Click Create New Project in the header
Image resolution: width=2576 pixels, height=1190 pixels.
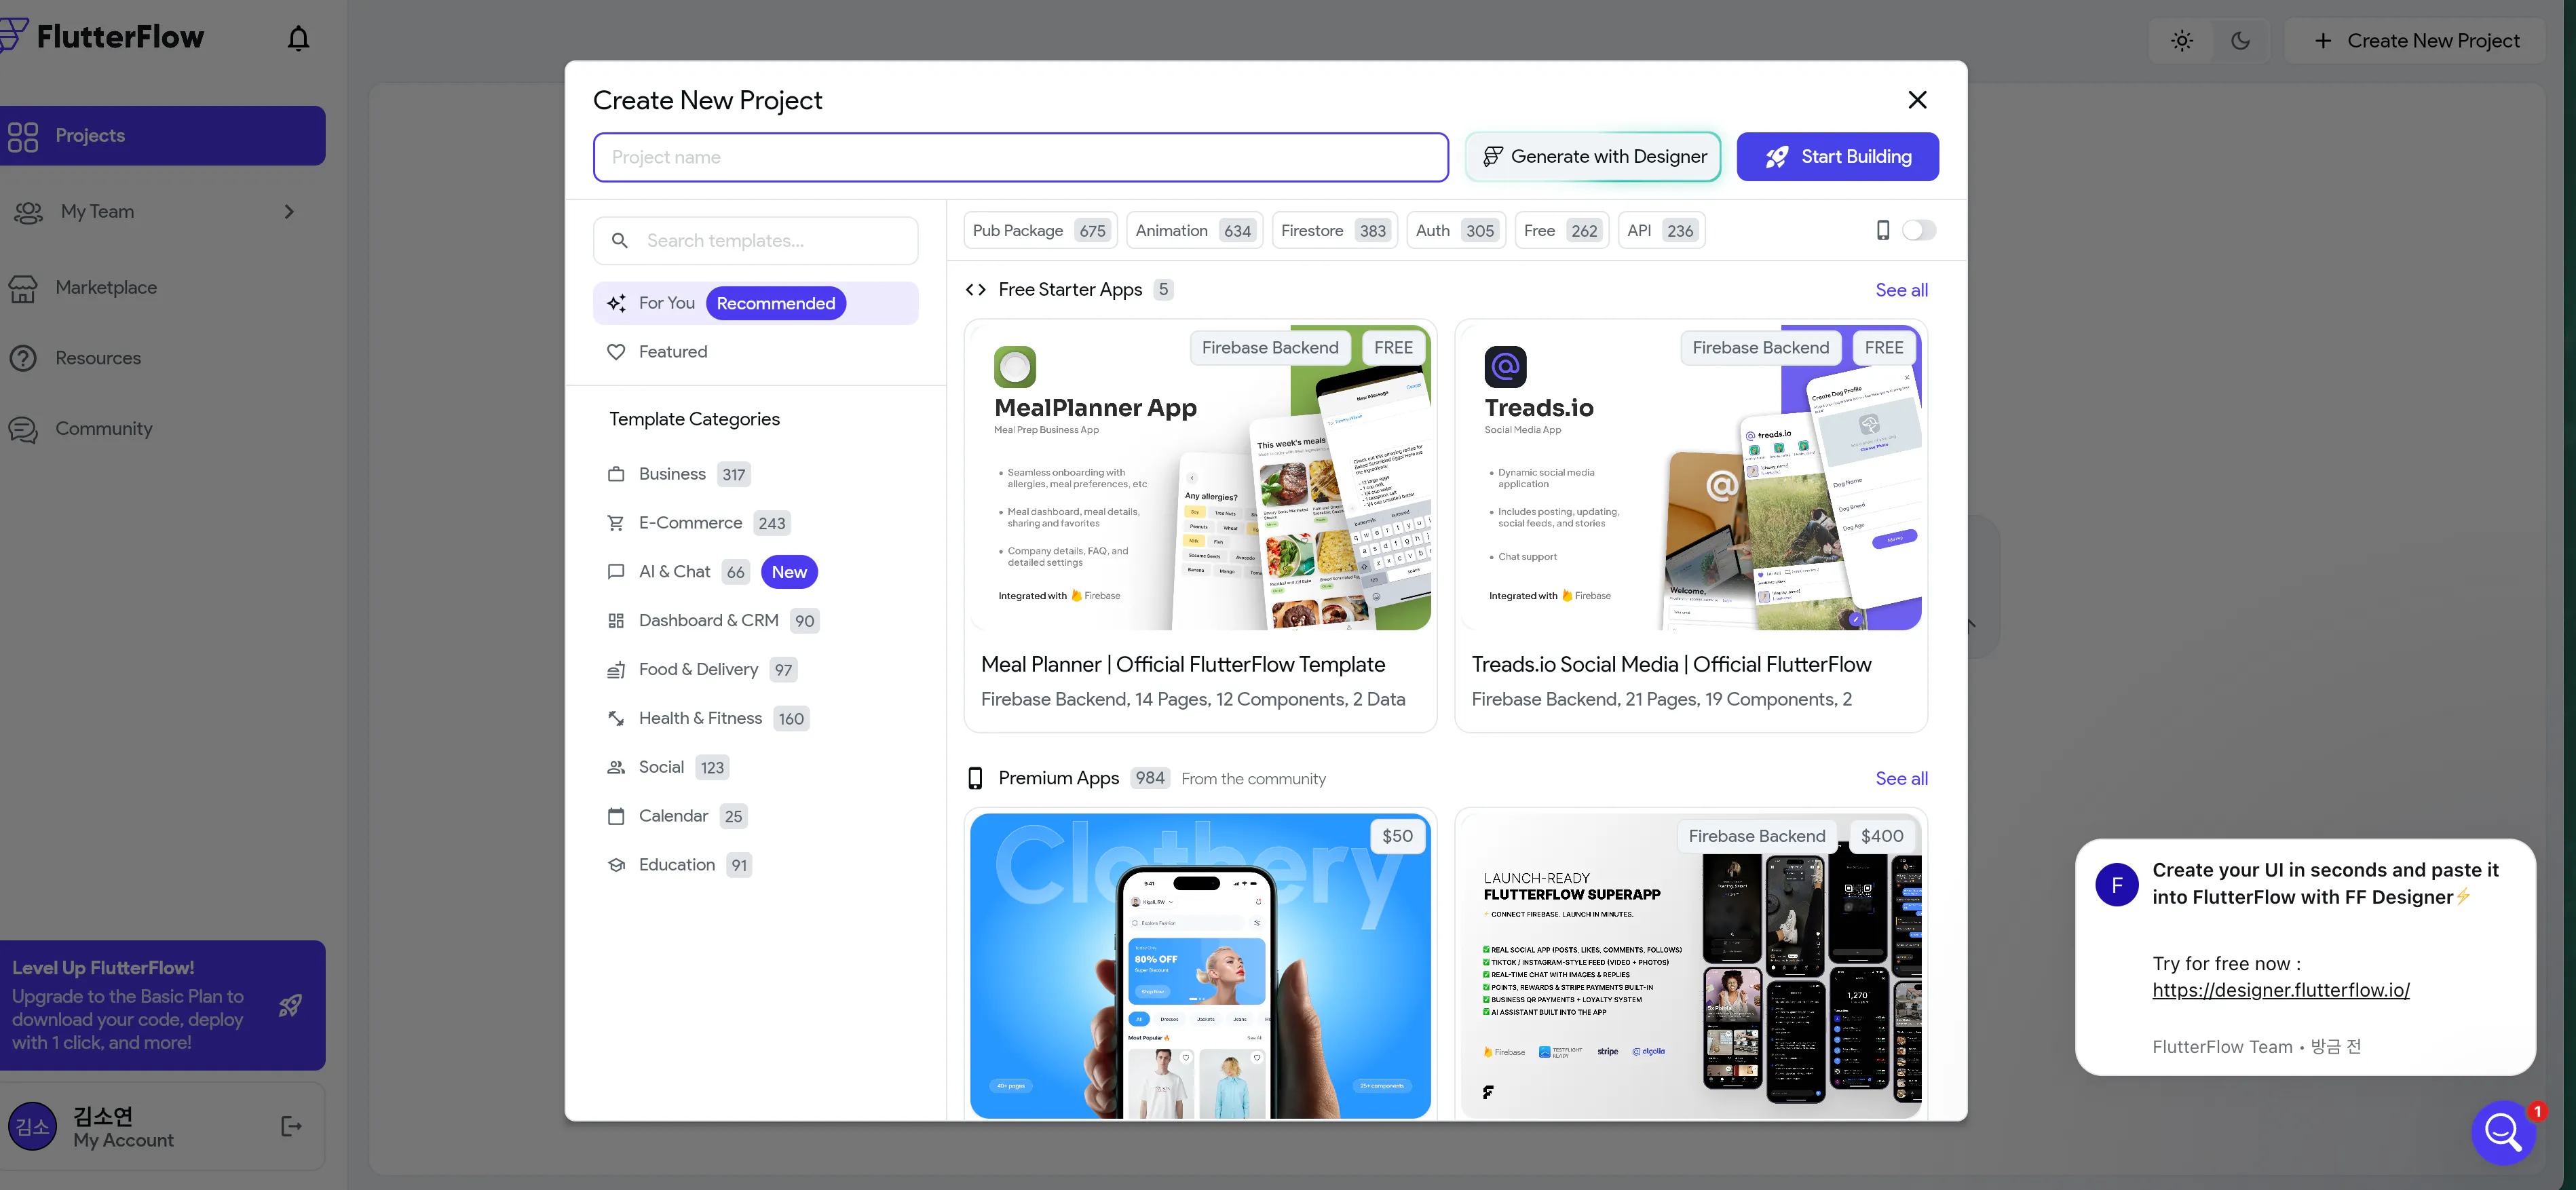point(2416,41)
